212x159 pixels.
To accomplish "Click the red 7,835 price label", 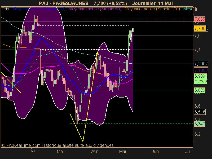I will tap(200, 19).
